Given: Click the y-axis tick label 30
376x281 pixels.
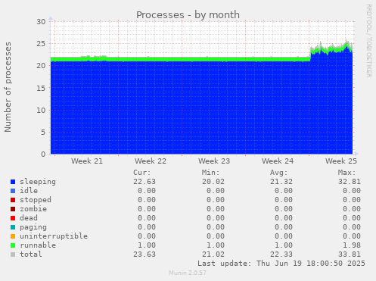Looking at the screenshot, I should pos(41,22).
